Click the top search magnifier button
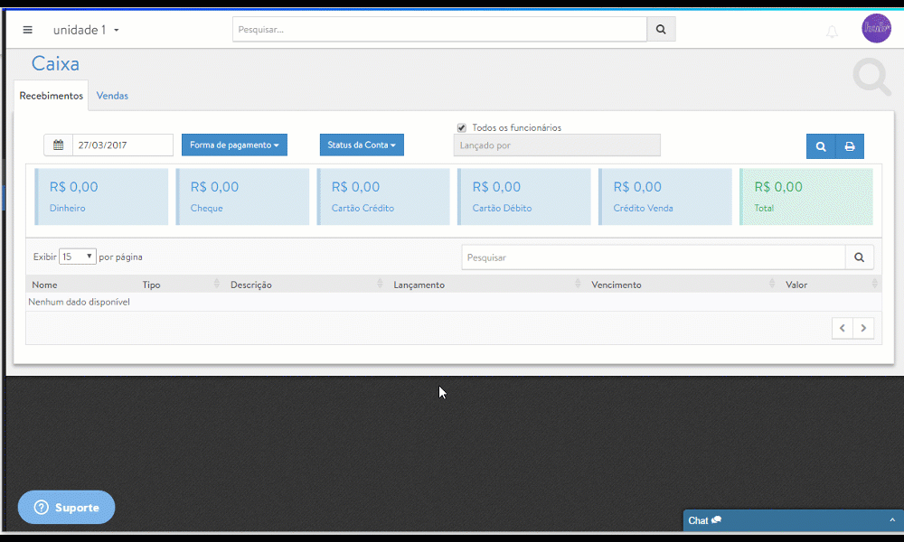 click(661, 30)
